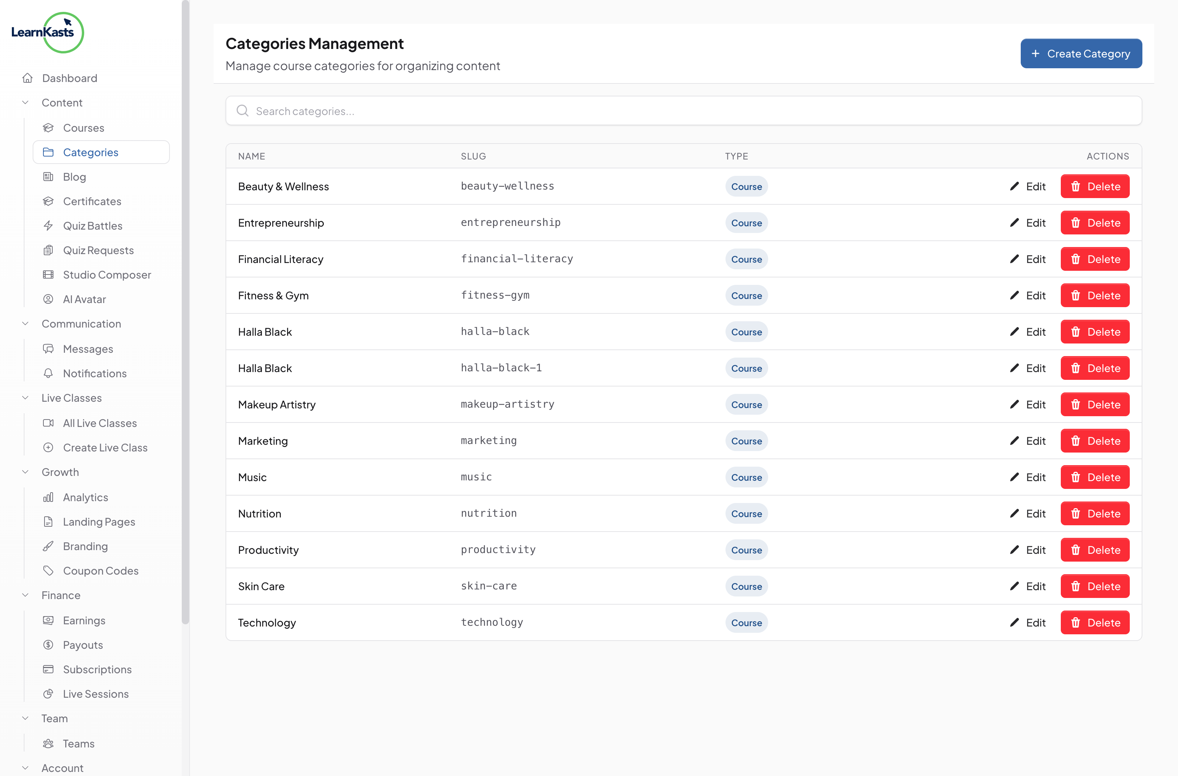
Task: Click the Studio Composer film icon
Action: (48, 274)
